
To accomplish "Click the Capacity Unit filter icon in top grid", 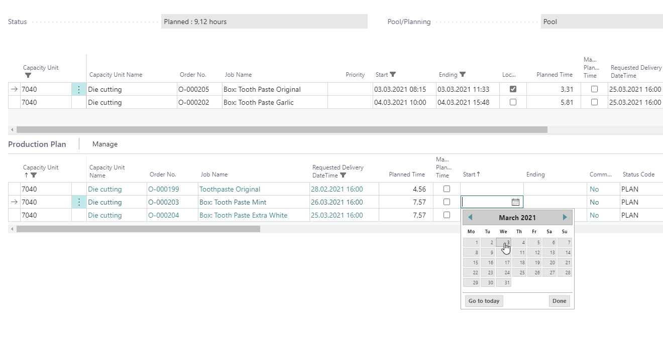I will click(x=28, y=75).
